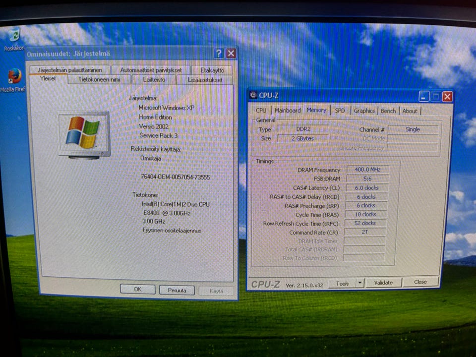The height and width of the screenshot is (357, 476).
Task: Click the Peruuta button
Action: pyautogui.click(x=177, y=290)
